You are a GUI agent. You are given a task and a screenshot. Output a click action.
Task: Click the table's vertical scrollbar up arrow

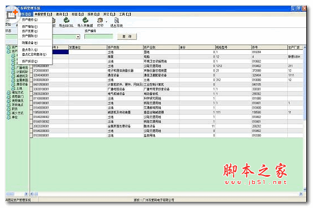pos(305,48)
